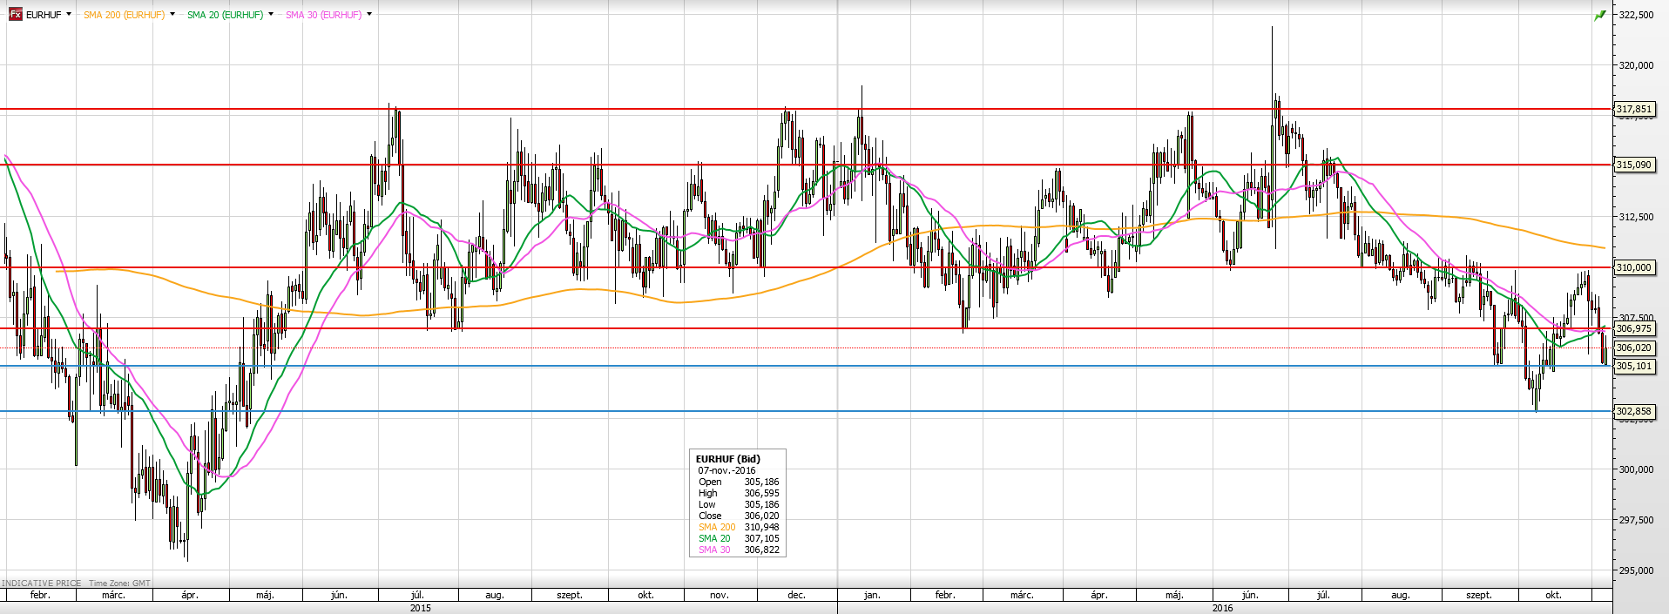1669x614 pixels.
Task: Click the orange SMA 200 (EURHUF) label
Action: [124, 15]
